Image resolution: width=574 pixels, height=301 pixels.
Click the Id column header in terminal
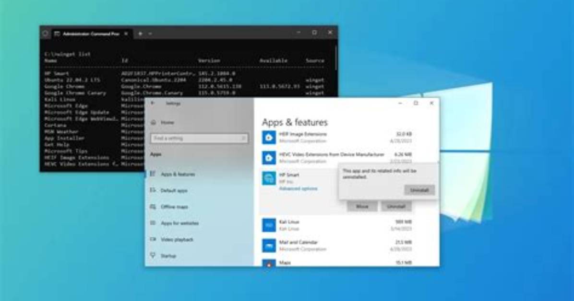[124, 61]
